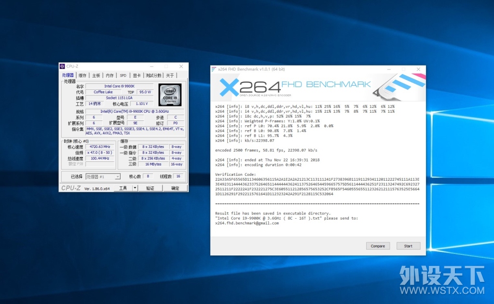This screenshot has height=304, width=494.
Task: Click the '8 x 256 KBytes' level 2 cache value
Action: pos(153,159)
